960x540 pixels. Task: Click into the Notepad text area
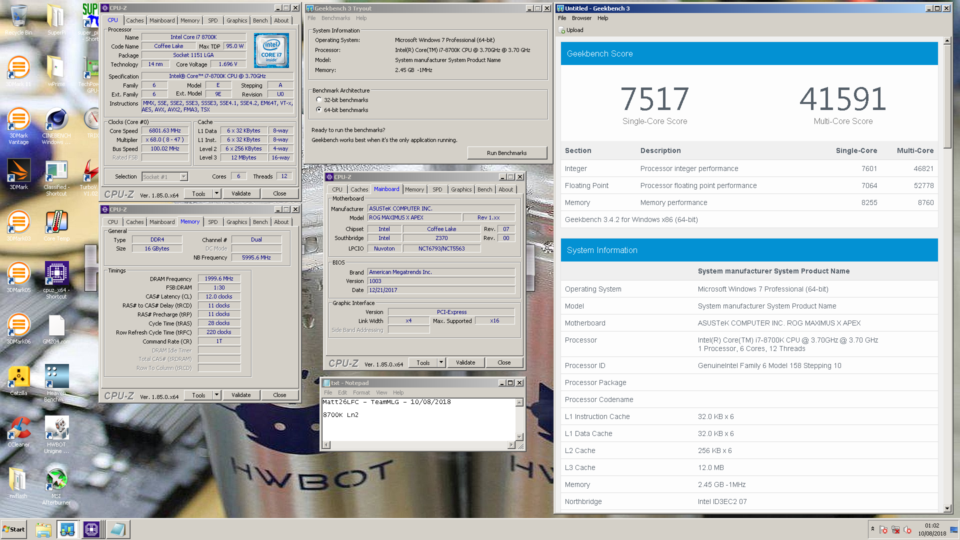point(419,420)
